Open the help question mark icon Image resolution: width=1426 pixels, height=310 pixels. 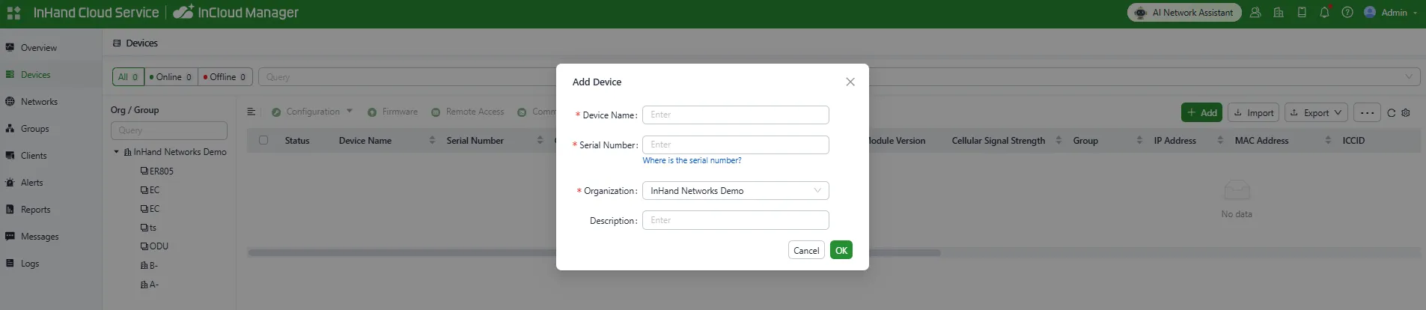[x=1347, y=13]
